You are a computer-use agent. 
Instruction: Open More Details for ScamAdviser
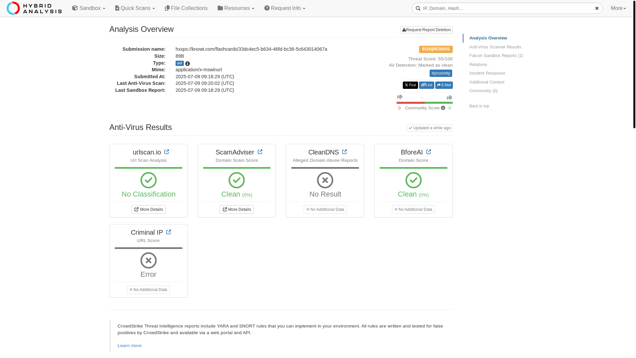[x=237, y=209]
